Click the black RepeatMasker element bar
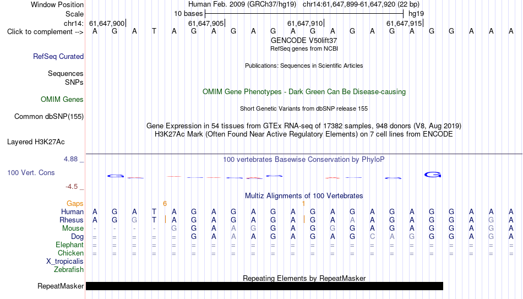The width and height of the screenshot is (523, 299). 264,286
